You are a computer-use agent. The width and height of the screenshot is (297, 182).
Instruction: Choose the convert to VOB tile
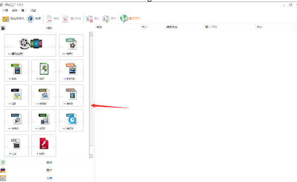(x=44, y=120)
